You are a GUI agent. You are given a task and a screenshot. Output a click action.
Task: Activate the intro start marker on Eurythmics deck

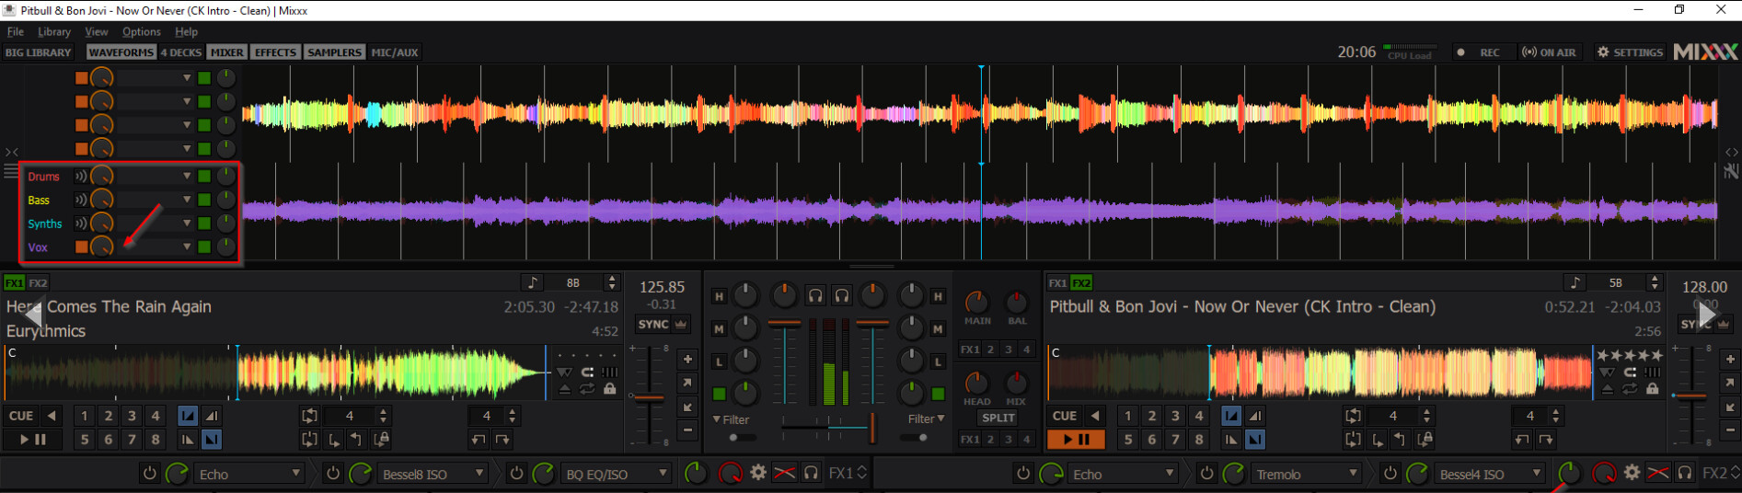coord(187,416)
